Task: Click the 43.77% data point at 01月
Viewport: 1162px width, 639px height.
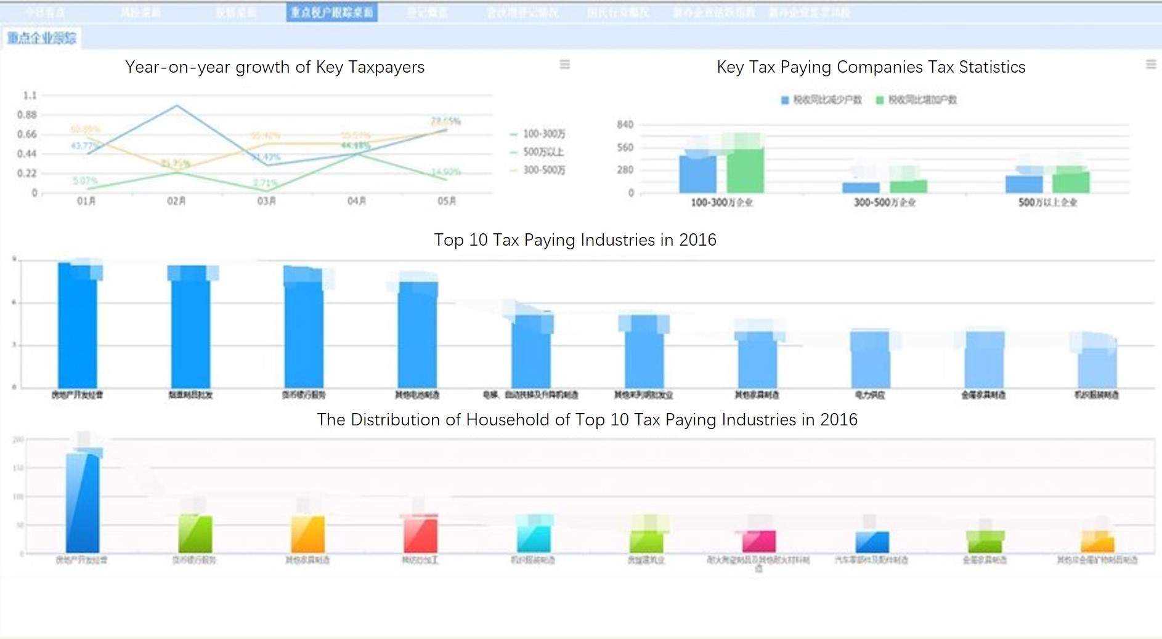Action: pyautogui.click(x=87, y=153)
